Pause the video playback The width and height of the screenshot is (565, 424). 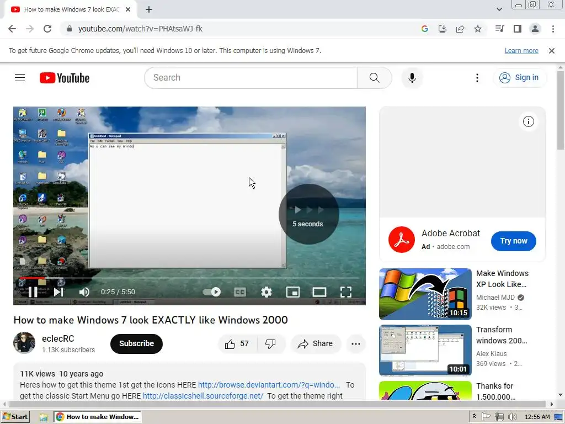coord(33,292)
